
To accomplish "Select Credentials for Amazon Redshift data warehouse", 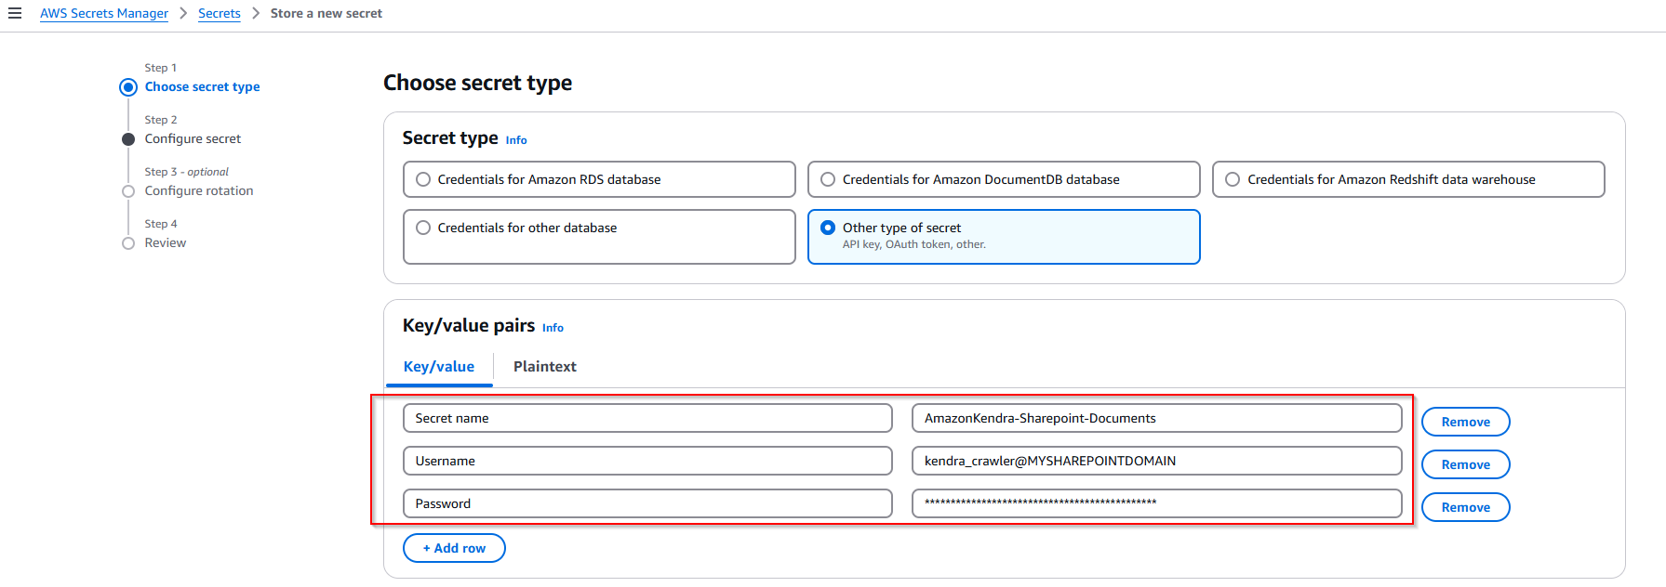I will [x=1233, y=179].
